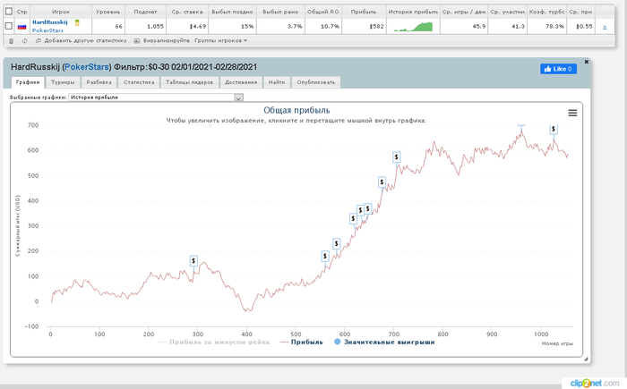Click the count value "1,055"
The width and height of the screenshot is (627, 389).
pyautogui.click(x=155, y=27)
